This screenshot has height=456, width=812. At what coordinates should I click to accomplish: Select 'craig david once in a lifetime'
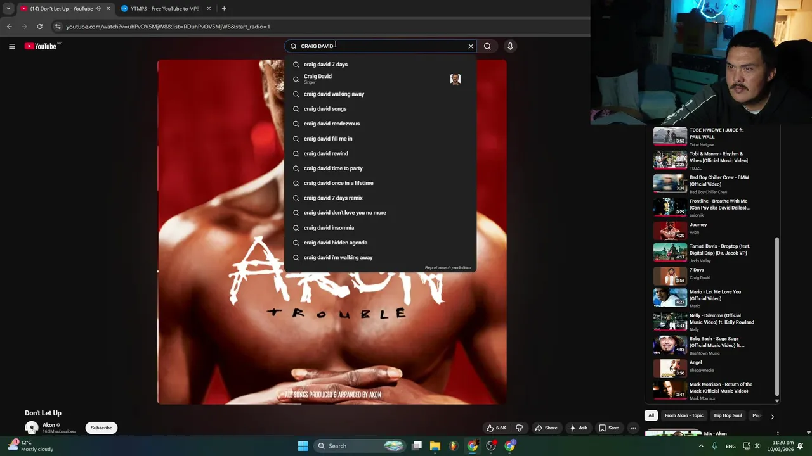[381, 183]
